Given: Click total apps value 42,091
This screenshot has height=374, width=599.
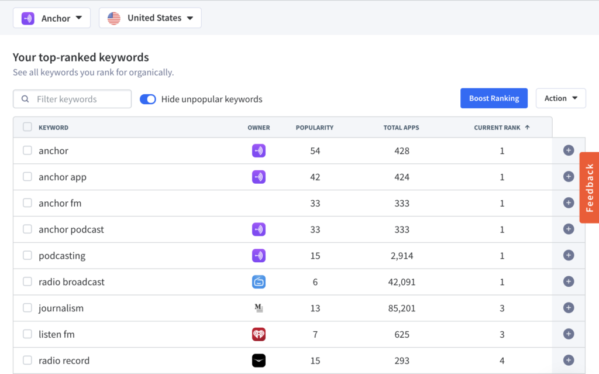Looking at the screenshot, I should [401, 282].
